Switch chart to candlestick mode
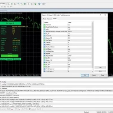Viewport: 113px width, 113px height. pyautogui.click(x=12, y=4)
